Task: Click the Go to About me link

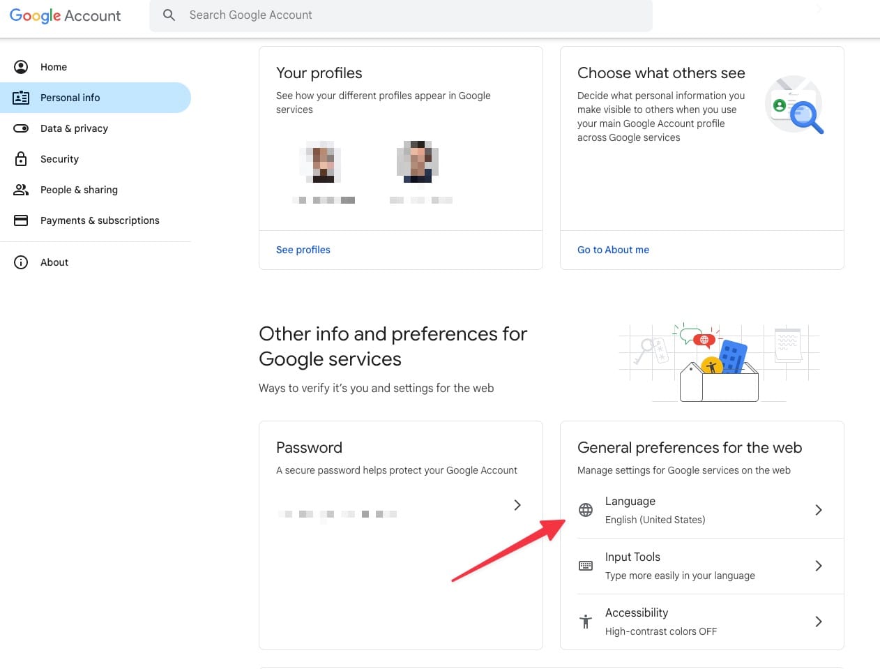Action: point(613,250)
